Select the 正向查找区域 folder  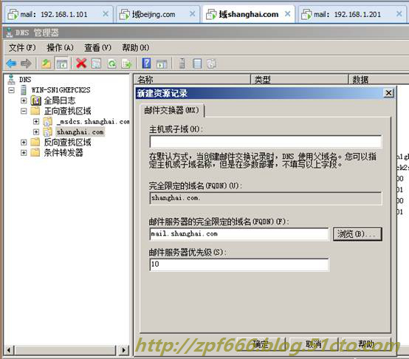point(68,111)
